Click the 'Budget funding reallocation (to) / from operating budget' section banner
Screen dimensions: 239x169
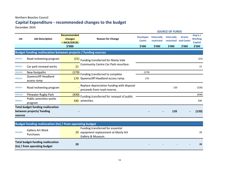click(x=109, y=124)
